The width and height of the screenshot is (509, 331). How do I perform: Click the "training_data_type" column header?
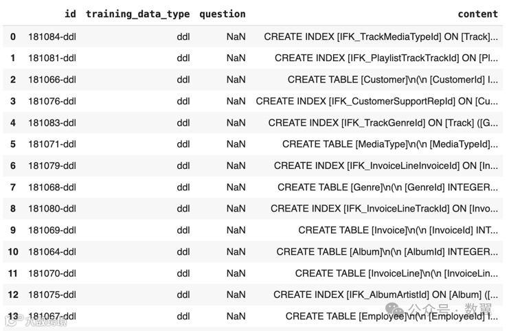tap(137, 14)
